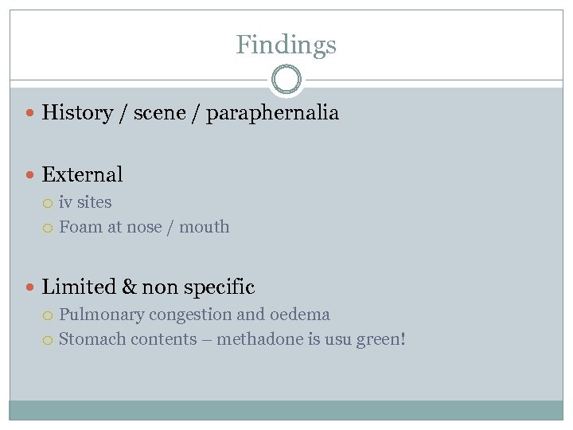
Task: Click the circle ornament below the title
Action: click(286, 80)
